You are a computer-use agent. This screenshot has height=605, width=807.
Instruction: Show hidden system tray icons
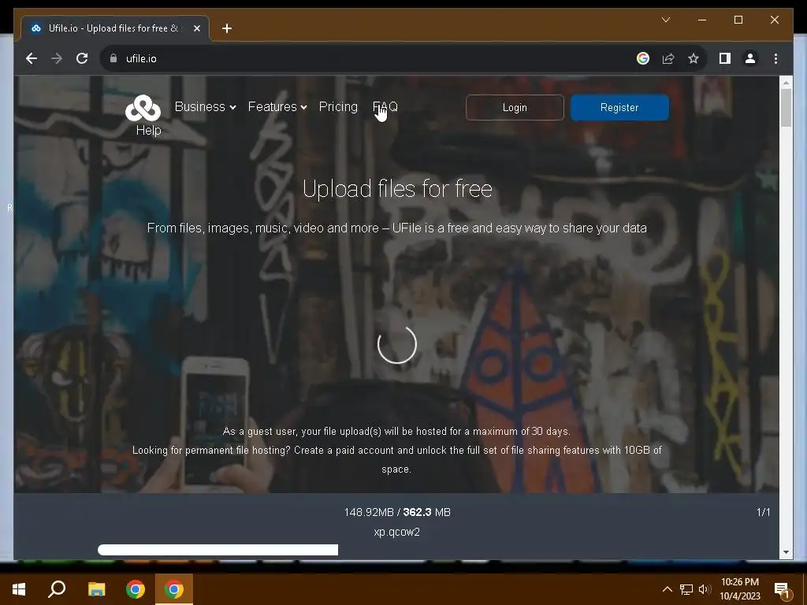click(x=667, y=589)
